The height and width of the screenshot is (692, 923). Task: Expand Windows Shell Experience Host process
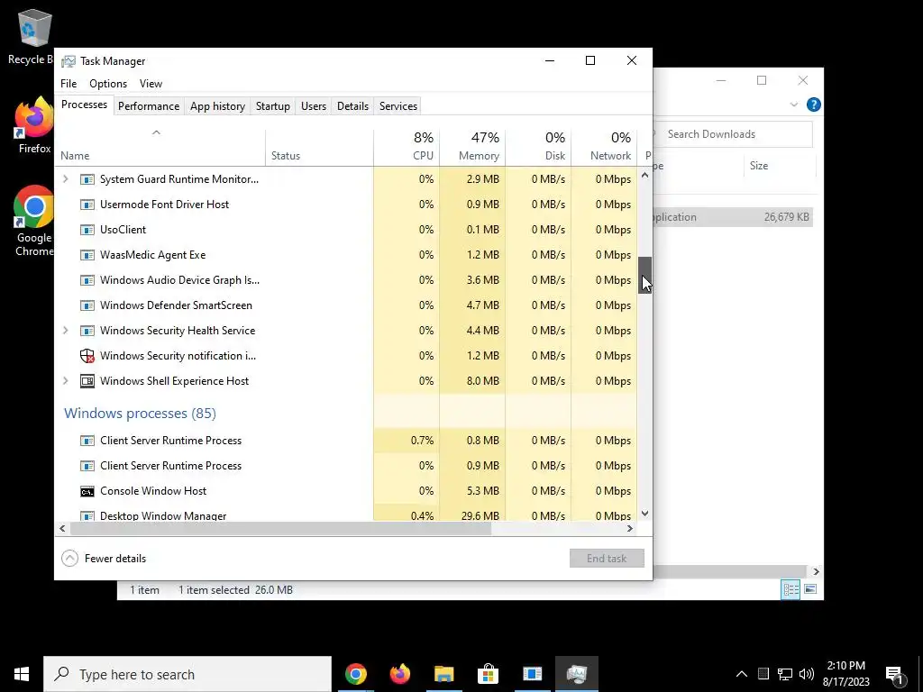66,381
